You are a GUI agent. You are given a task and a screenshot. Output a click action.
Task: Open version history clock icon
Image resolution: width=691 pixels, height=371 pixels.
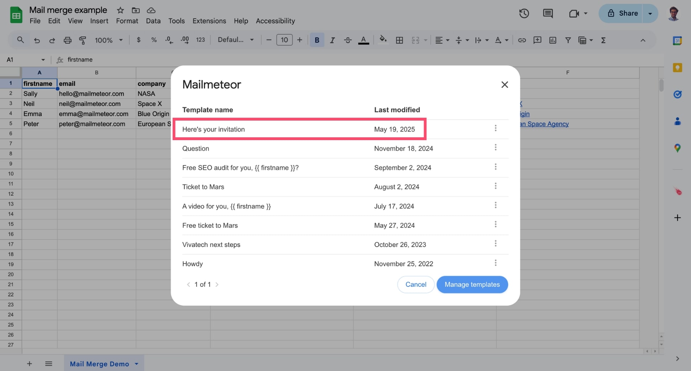(x=524, y=14)
